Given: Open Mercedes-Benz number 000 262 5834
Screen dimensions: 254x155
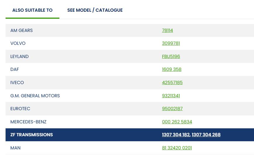Looking at the screenshot, I should coord(177,122).
